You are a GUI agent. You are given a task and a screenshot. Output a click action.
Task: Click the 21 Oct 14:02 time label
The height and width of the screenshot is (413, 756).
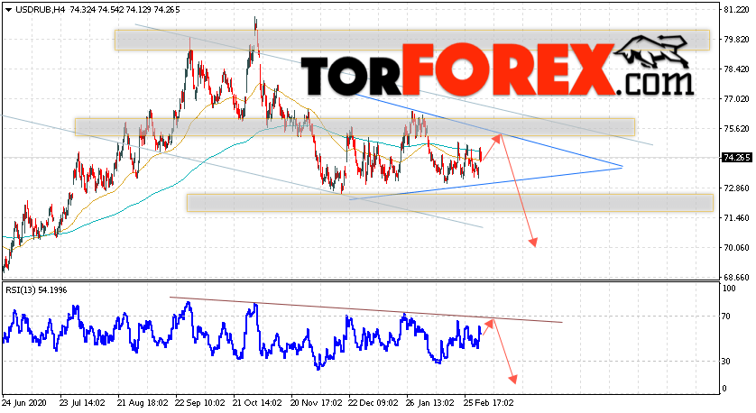pyautogui.click(x=256, y=402)
